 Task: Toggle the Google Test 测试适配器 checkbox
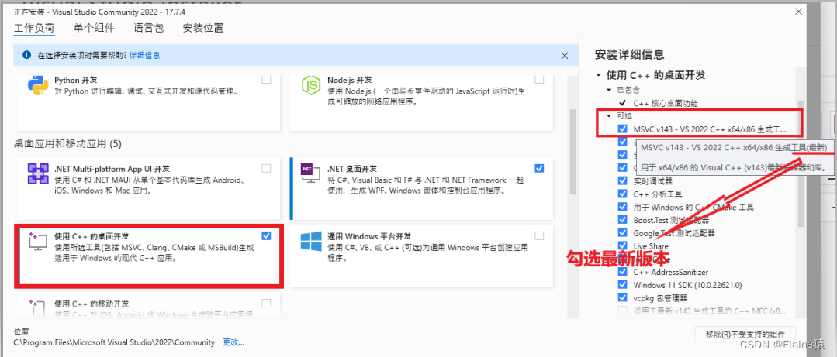(x=622, y=233)
